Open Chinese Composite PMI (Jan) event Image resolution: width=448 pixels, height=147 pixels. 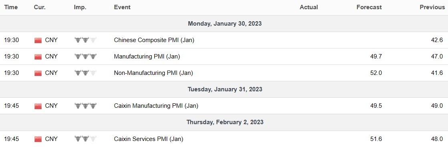(x=154, y=40)
